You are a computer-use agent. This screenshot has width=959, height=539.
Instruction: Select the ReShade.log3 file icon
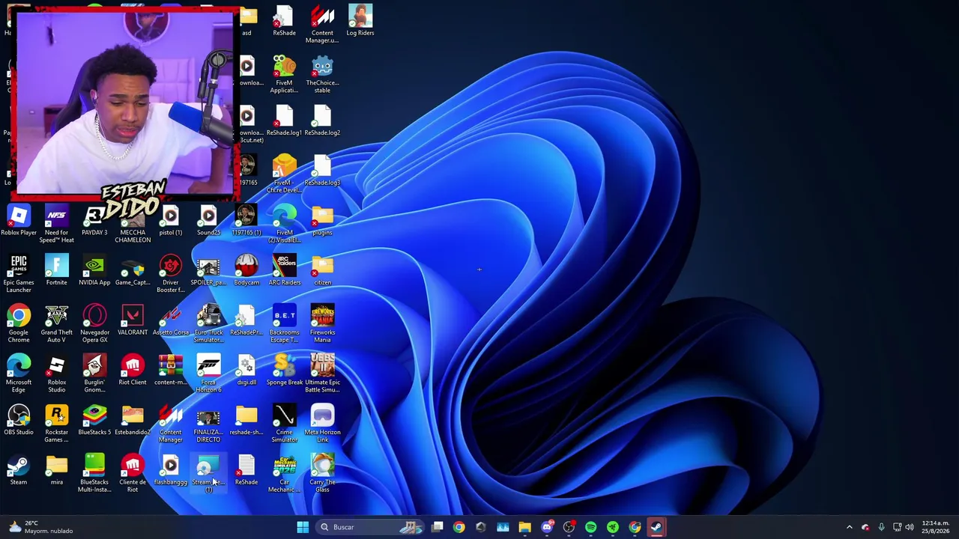pos(322,171)
